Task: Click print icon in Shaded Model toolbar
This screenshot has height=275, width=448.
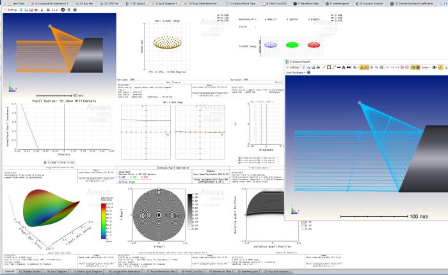Action: click(318, 67)
